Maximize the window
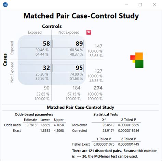The width and height of the screenshot is (162, 161). tap(140, 5)
